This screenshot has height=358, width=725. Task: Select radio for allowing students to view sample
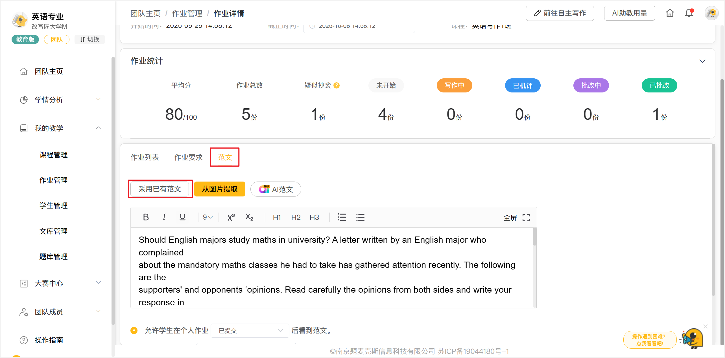[134, 330]
